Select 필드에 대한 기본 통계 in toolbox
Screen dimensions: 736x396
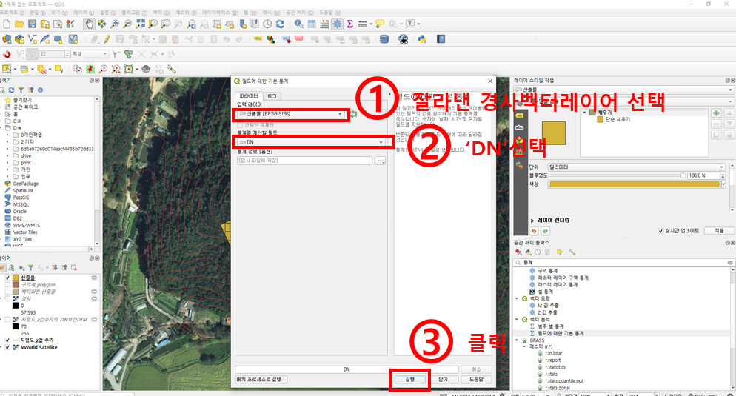coord(561,333)
